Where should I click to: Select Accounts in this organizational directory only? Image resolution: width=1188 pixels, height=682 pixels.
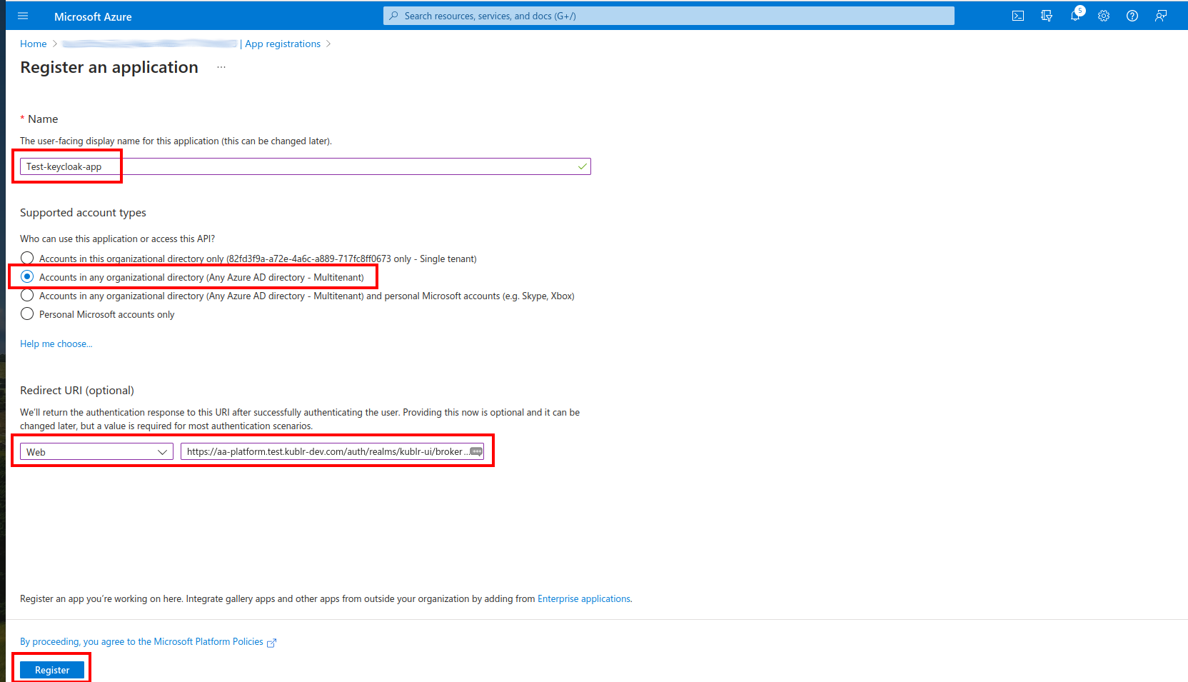pyautogui.click(x=27, y=258)
